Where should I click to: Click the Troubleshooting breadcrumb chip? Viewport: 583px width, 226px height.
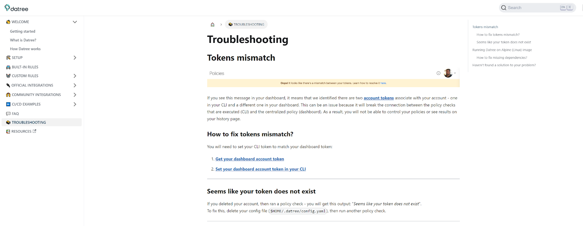point(246,24)
